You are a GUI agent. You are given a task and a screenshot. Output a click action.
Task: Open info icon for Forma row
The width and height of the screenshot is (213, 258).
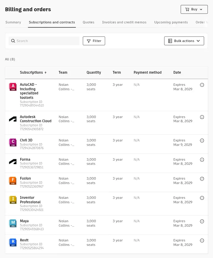[x=202, y=159]
